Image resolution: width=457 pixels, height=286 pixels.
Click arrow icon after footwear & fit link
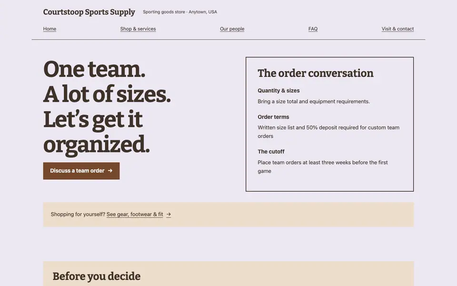[169, 214]
